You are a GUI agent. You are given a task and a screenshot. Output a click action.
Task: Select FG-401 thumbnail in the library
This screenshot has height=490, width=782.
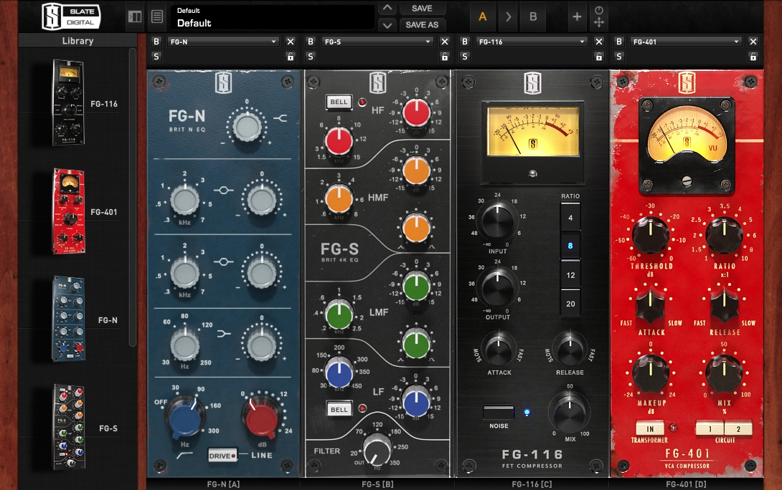tap(69, 211)
